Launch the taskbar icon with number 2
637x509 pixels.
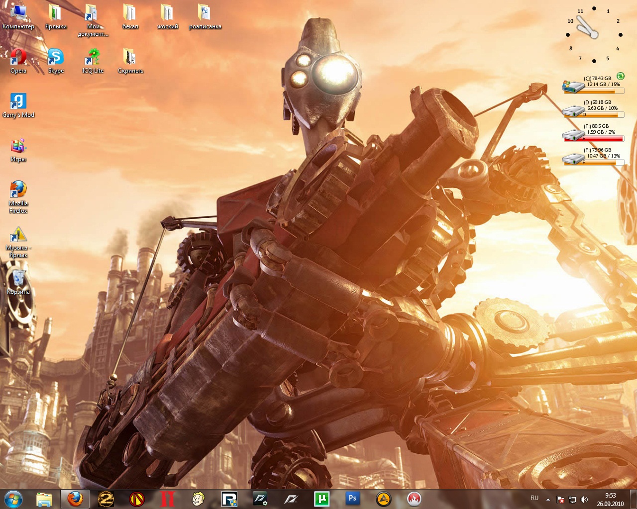(106, 499)
